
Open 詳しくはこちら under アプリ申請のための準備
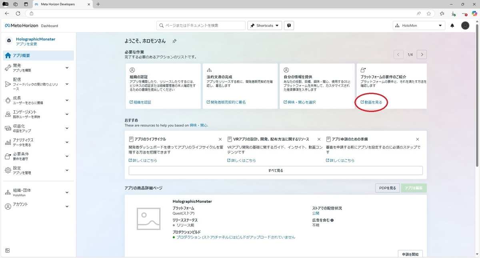tap(340, 160)
